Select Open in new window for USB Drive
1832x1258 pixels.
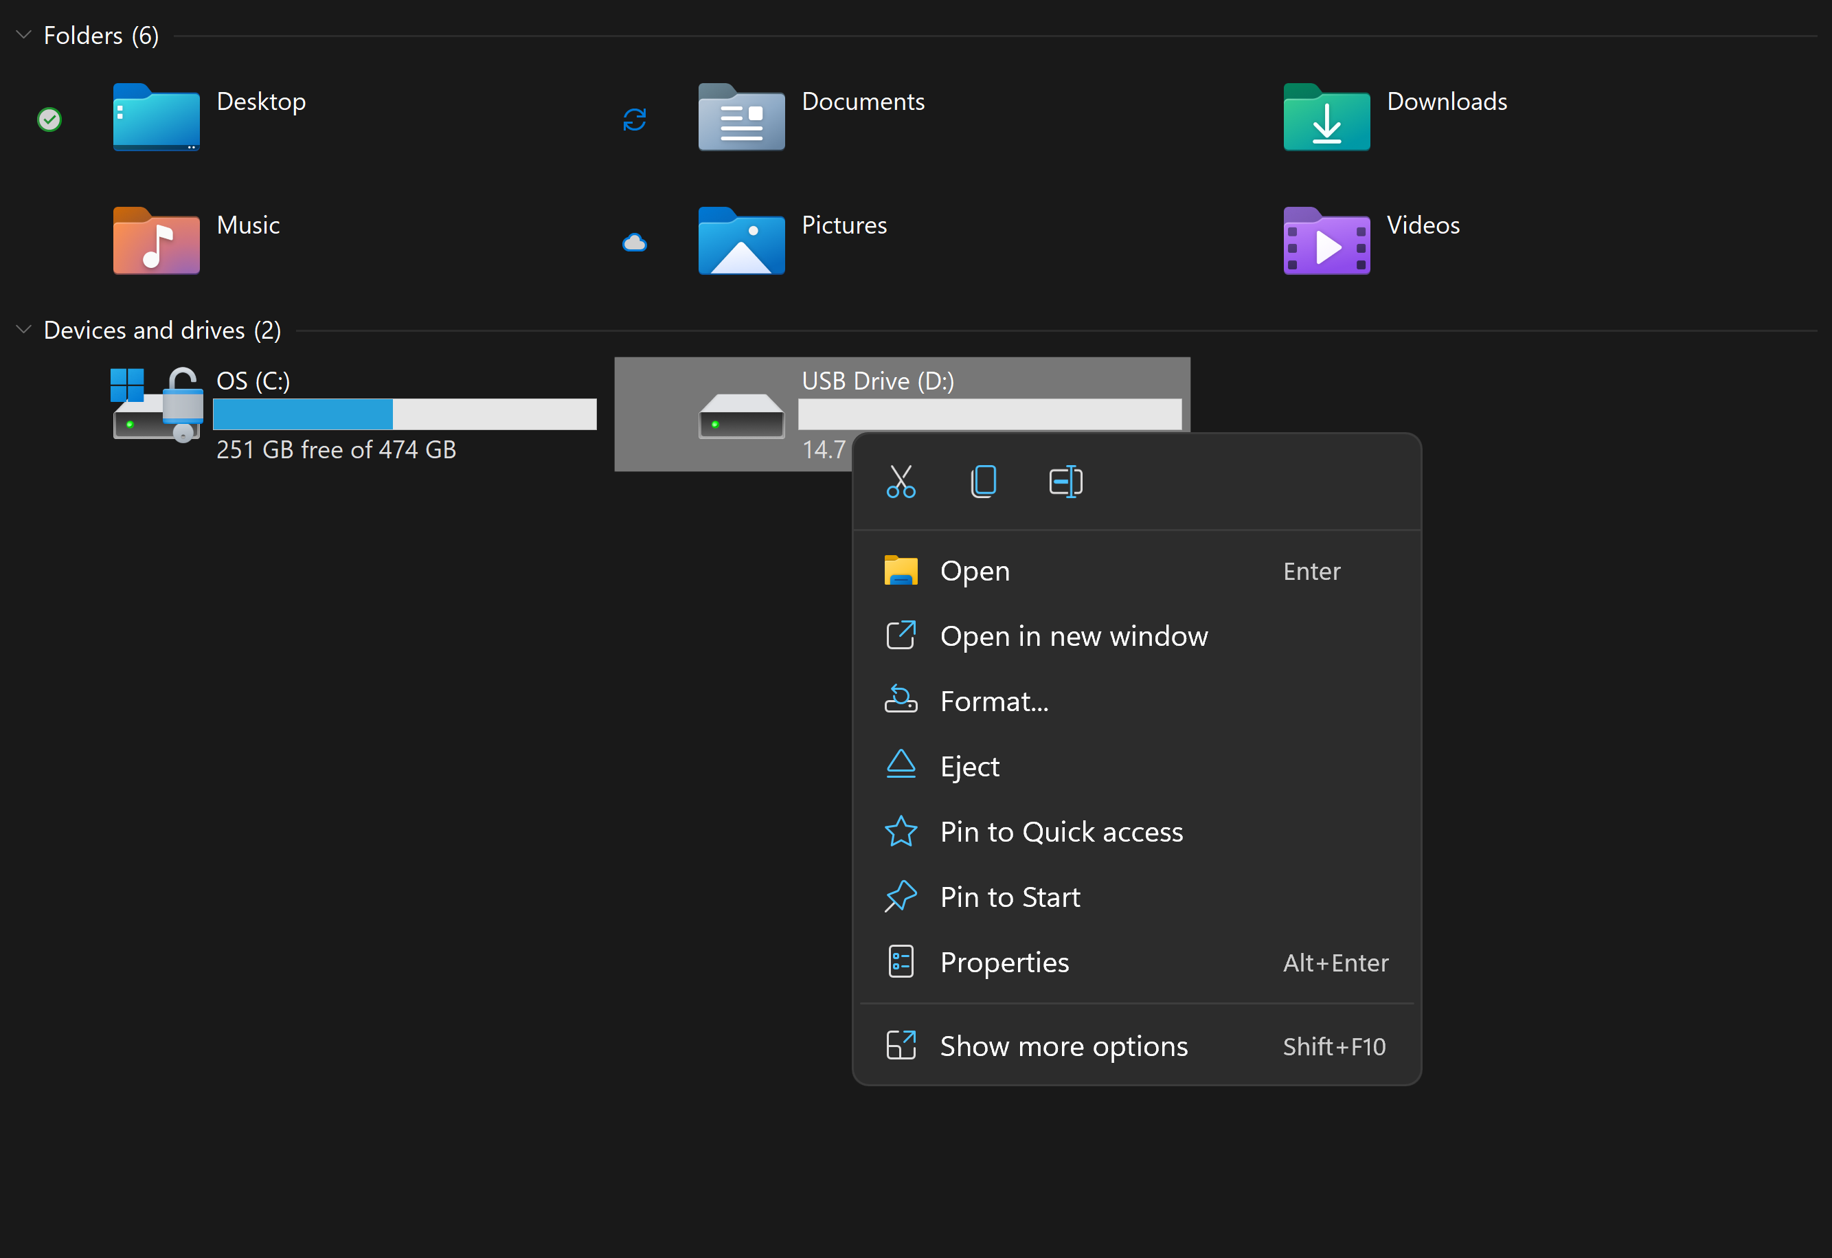click(x=1074, y=636)
